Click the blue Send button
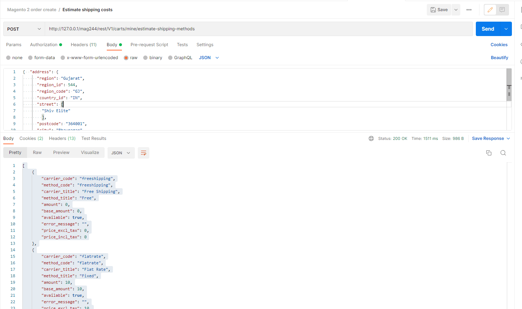The width and height of the screenshot is (522, 309). (x=488, y=29)
